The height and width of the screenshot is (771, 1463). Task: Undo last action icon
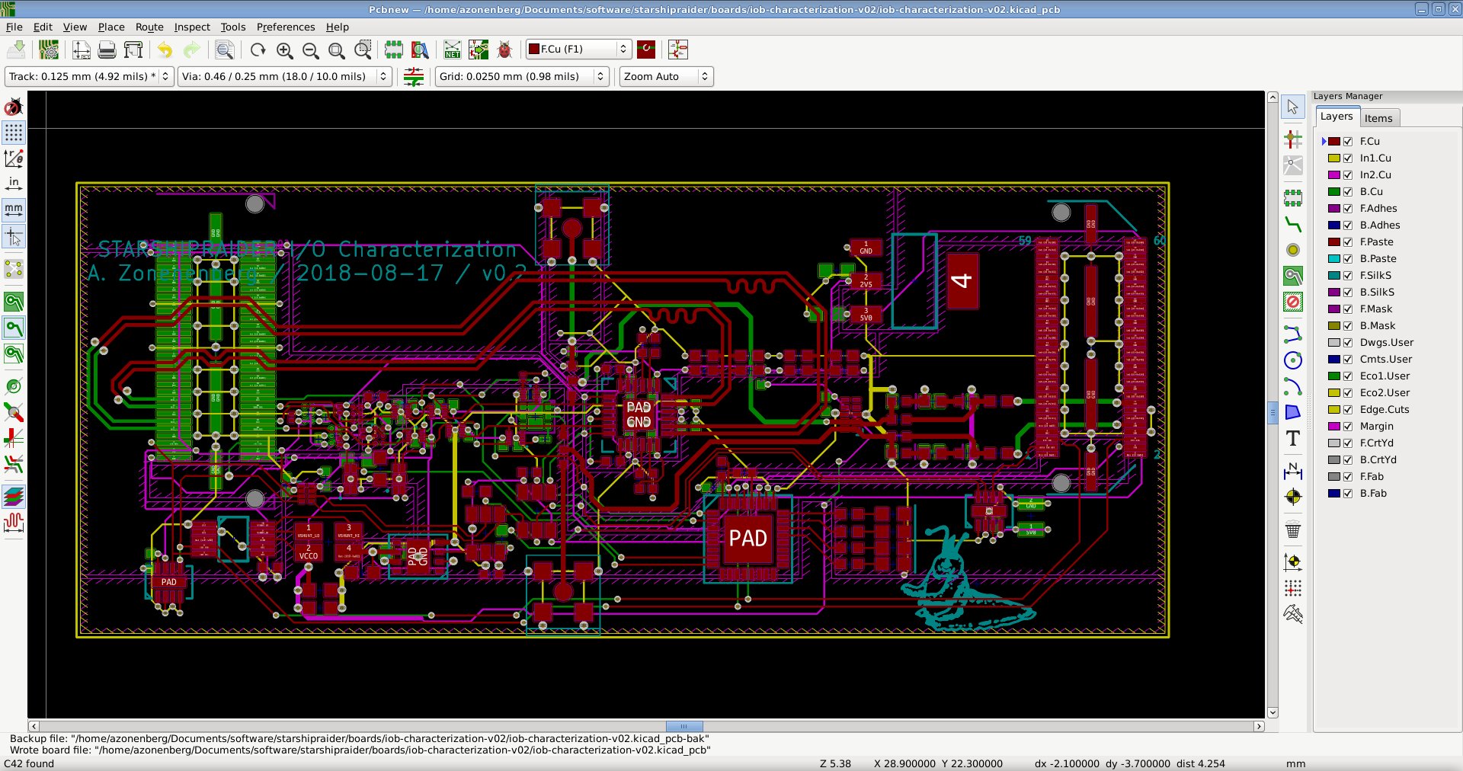pyautogui.click(x=165, y=50)
